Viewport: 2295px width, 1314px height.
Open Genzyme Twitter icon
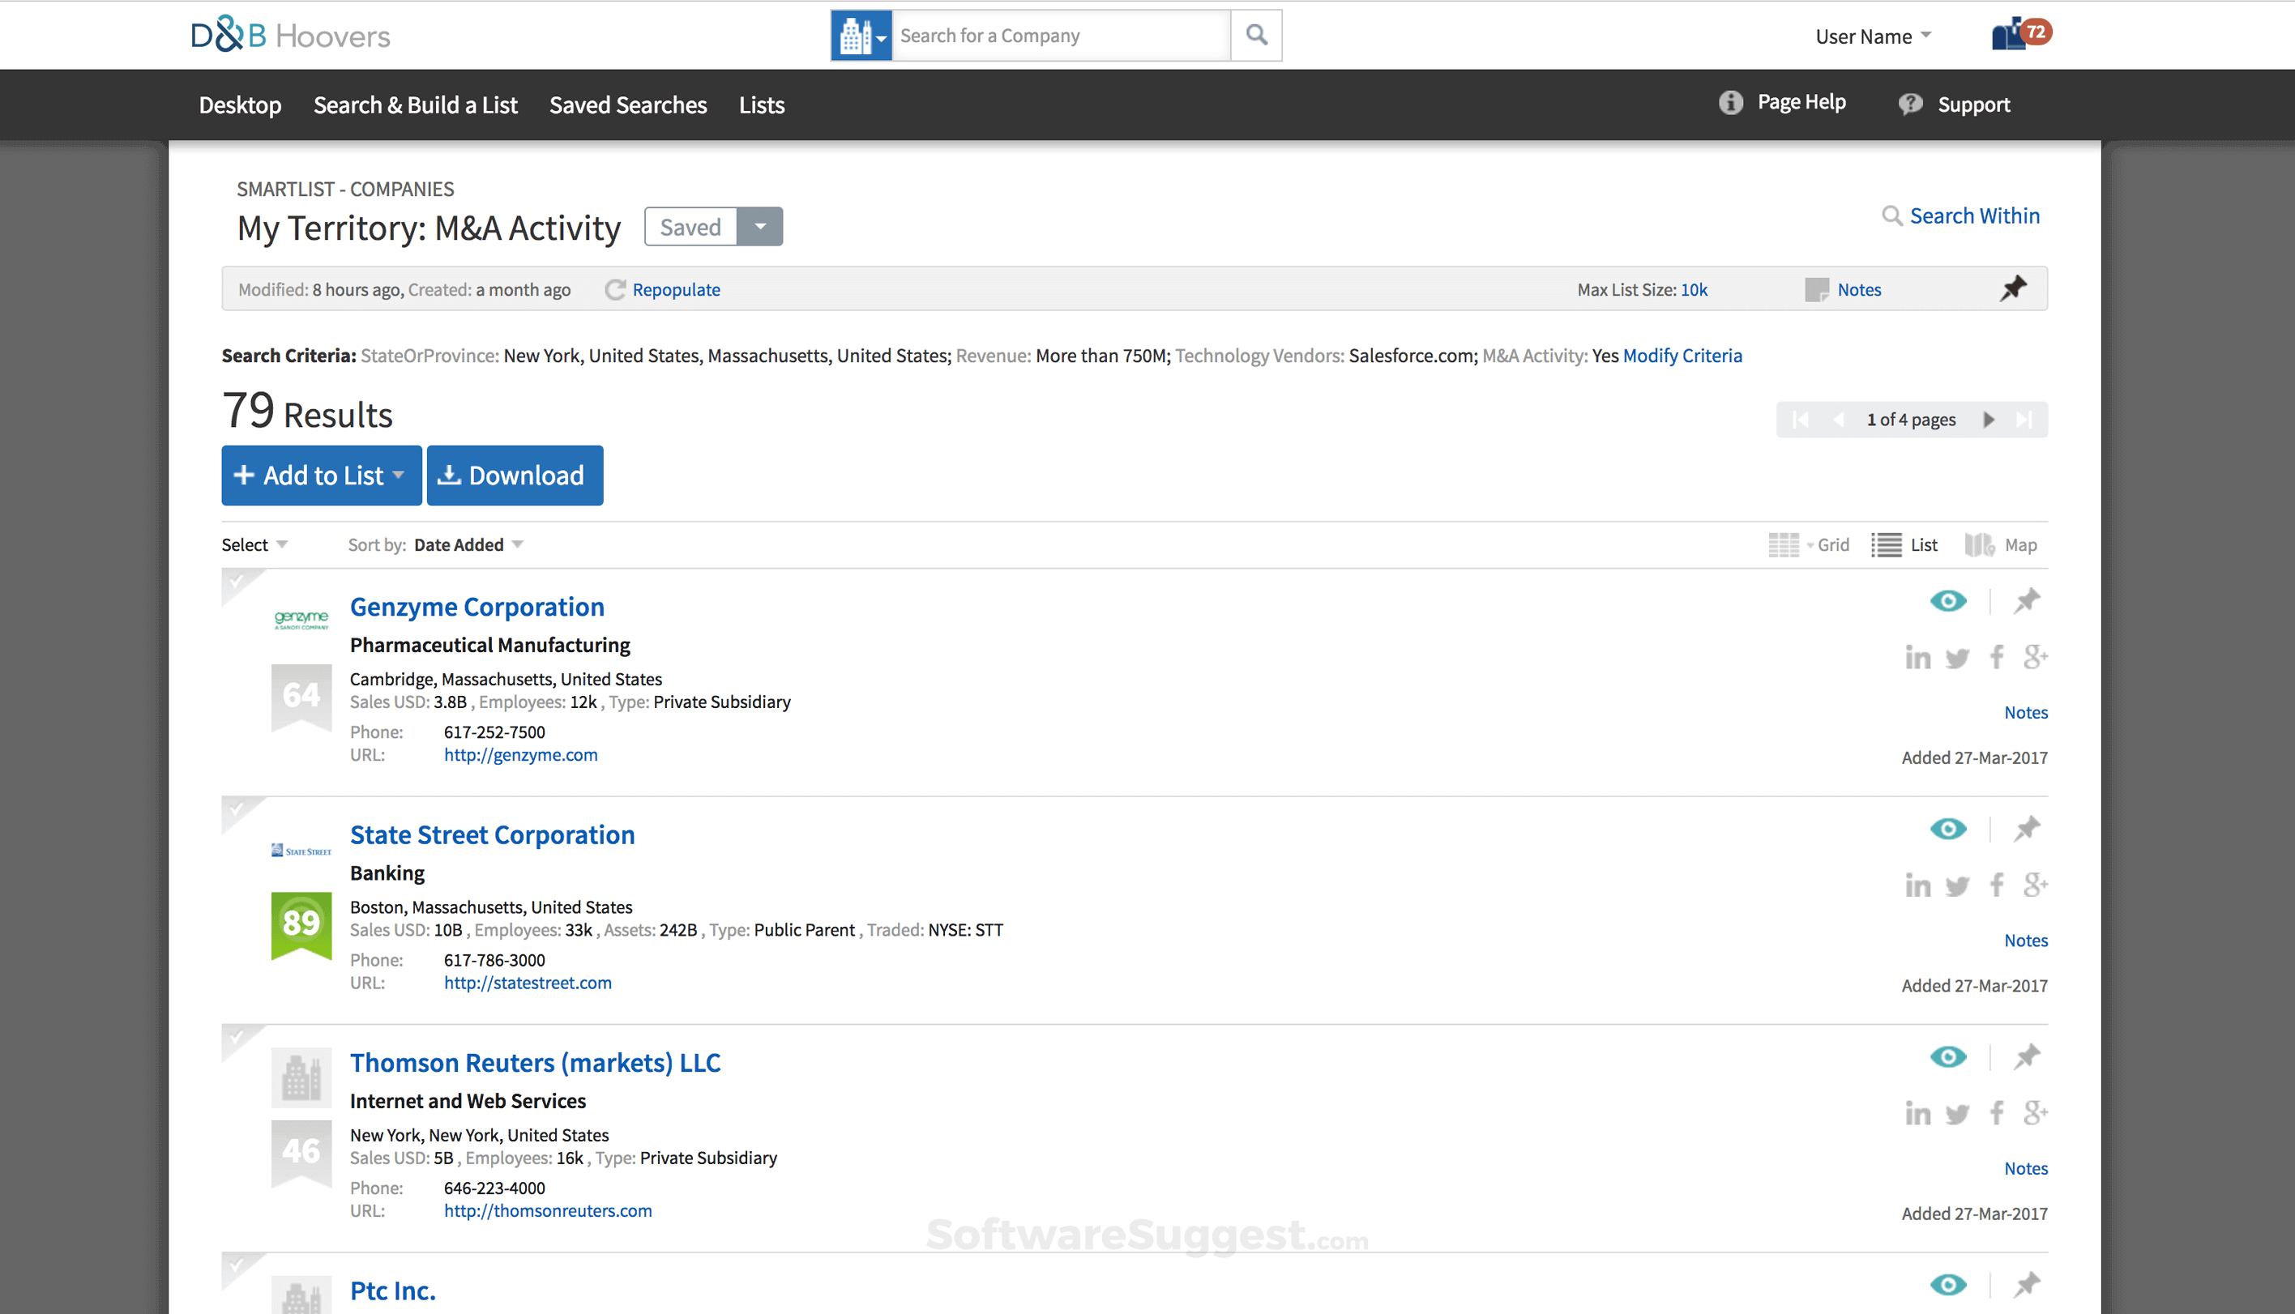pyautogui.click(x=1957, y=658)
